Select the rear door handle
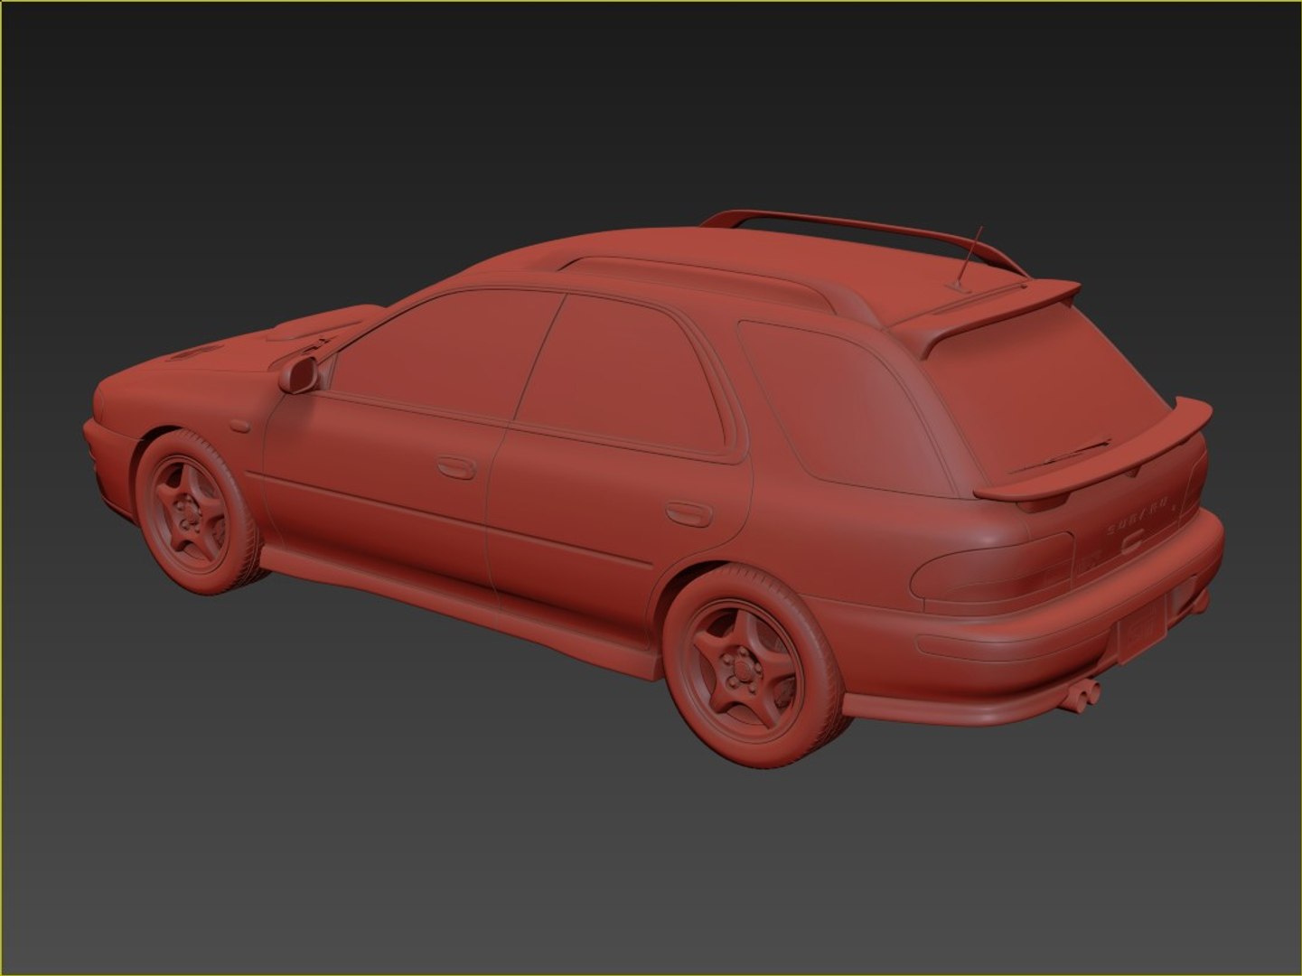This screenshot has width=1302, height=976. point(688,513)
